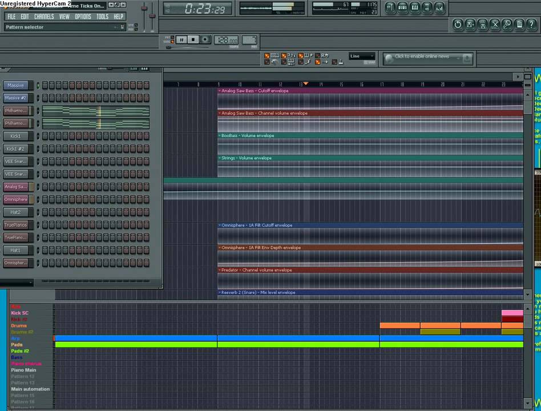Adjust the master pitch slider
The image size is (541, 411).
point(152,16)
